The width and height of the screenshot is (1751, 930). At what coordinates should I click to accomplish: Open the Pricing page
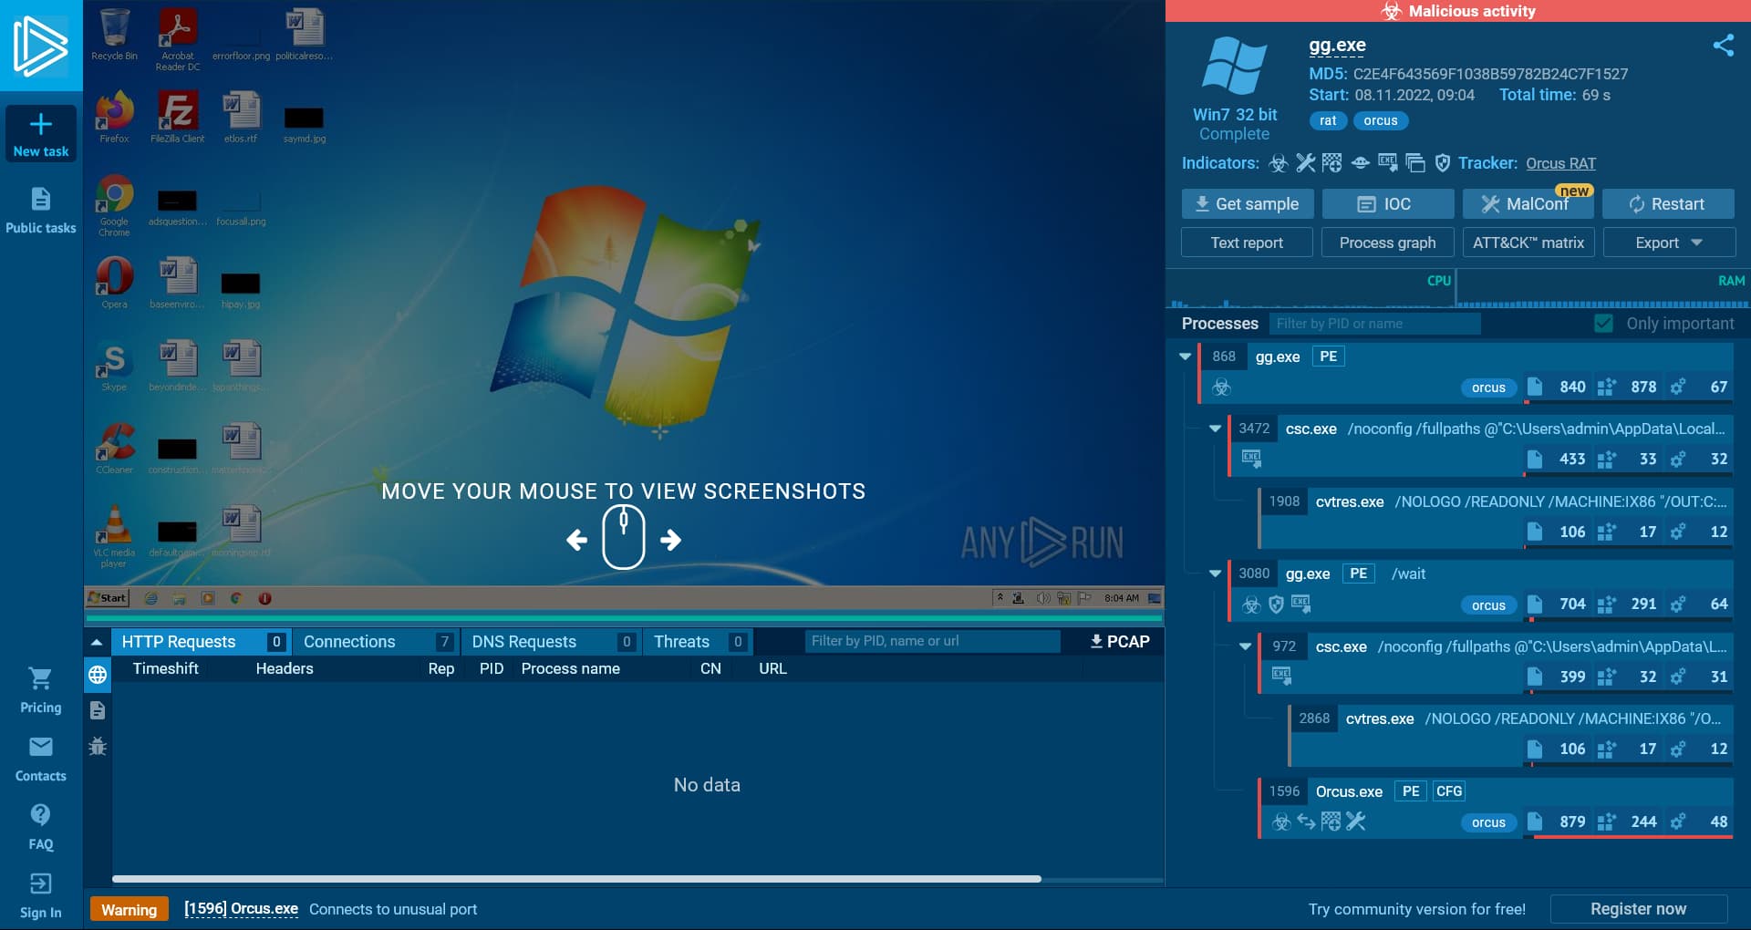(41, 690)
